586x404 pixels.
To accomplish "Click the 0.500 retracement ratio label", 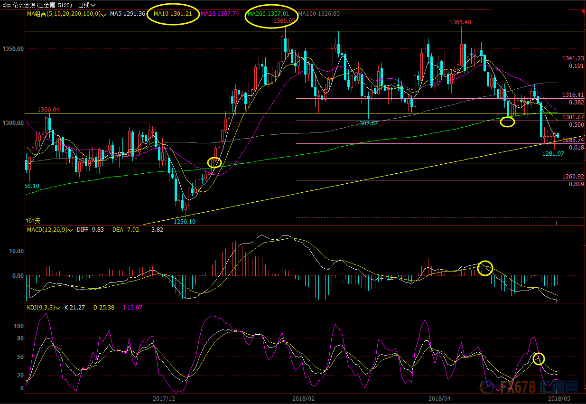I will 577,125.
